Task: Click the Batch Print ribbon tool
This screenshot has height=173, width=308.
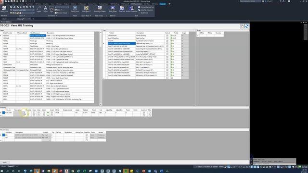Action: (x=4, y=9)
